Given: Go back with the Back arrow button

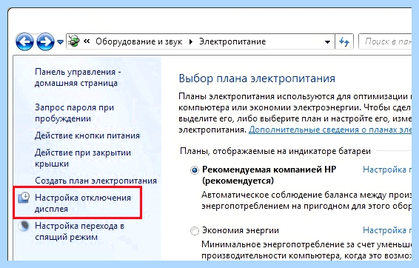Looking at the screenshot, I should click(x=24, y=41).
